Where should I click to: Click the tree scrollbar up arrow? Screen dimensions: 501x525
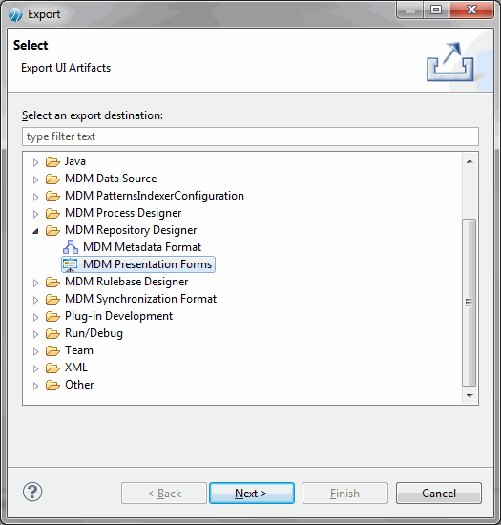pyautogui.click(x=470, y=161)
